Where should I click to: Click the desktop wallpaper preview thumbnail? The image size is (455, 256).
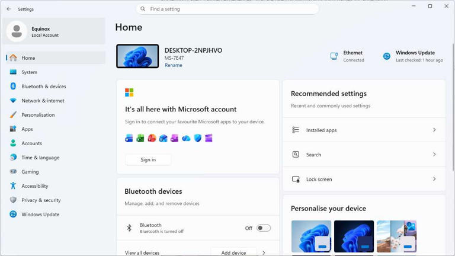click(137, 56)
